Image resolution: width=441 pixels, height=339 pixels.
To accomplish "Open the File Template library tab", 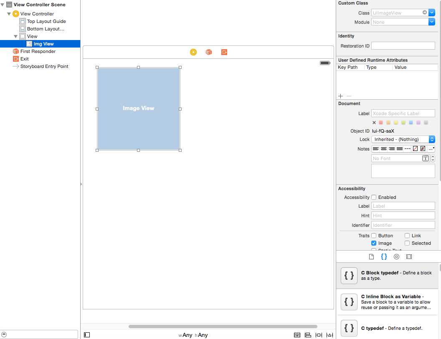I will tap(371, 256).
